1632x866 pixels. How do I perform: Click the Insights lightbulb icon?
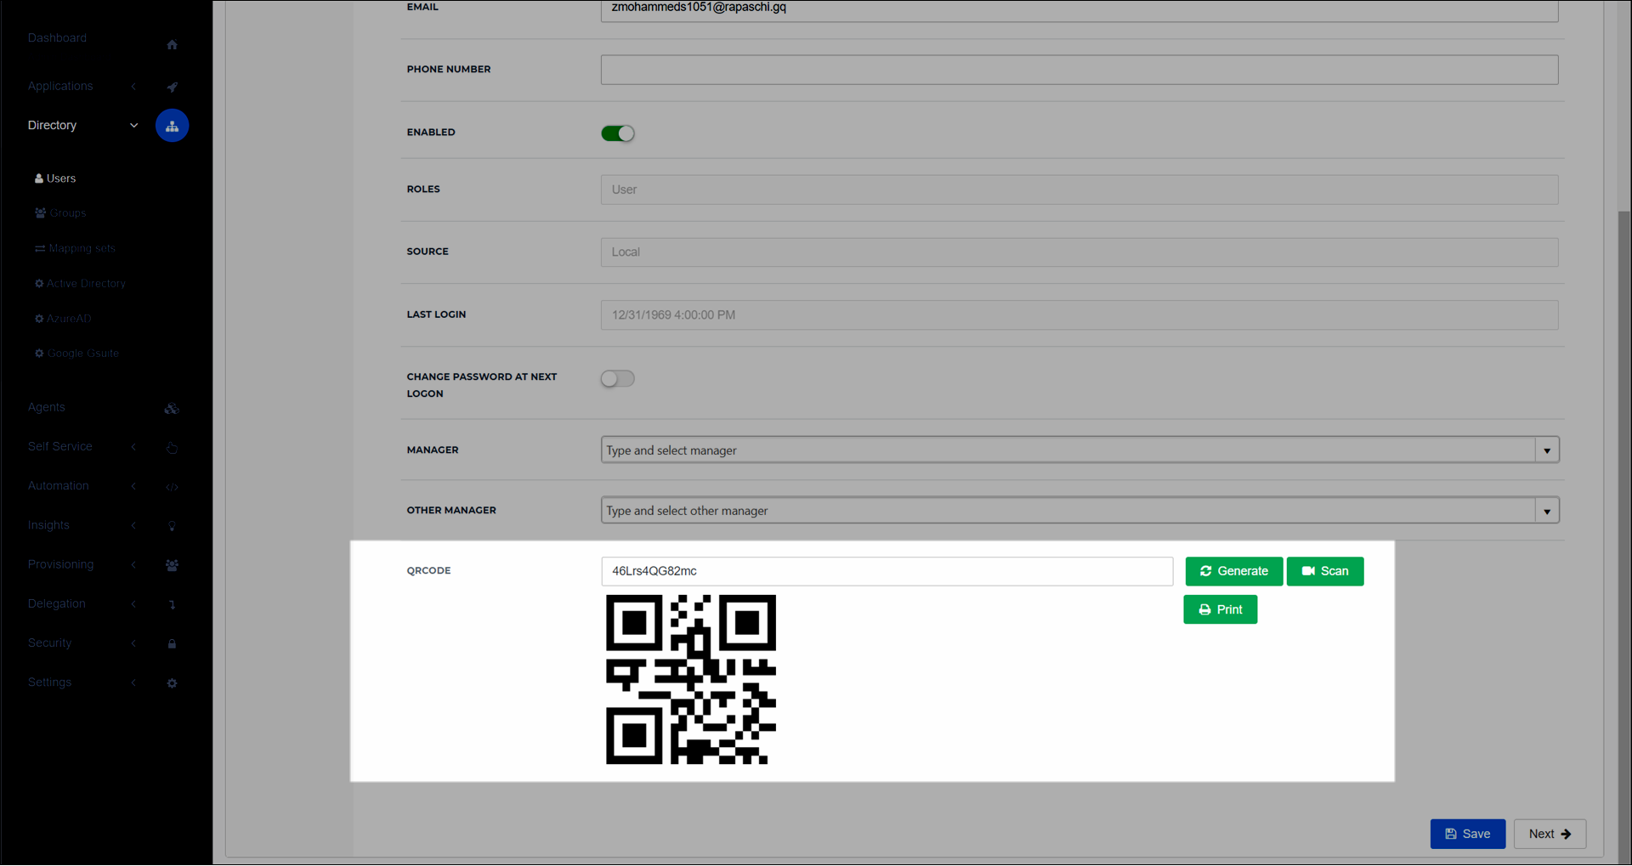tap(172, 526)
